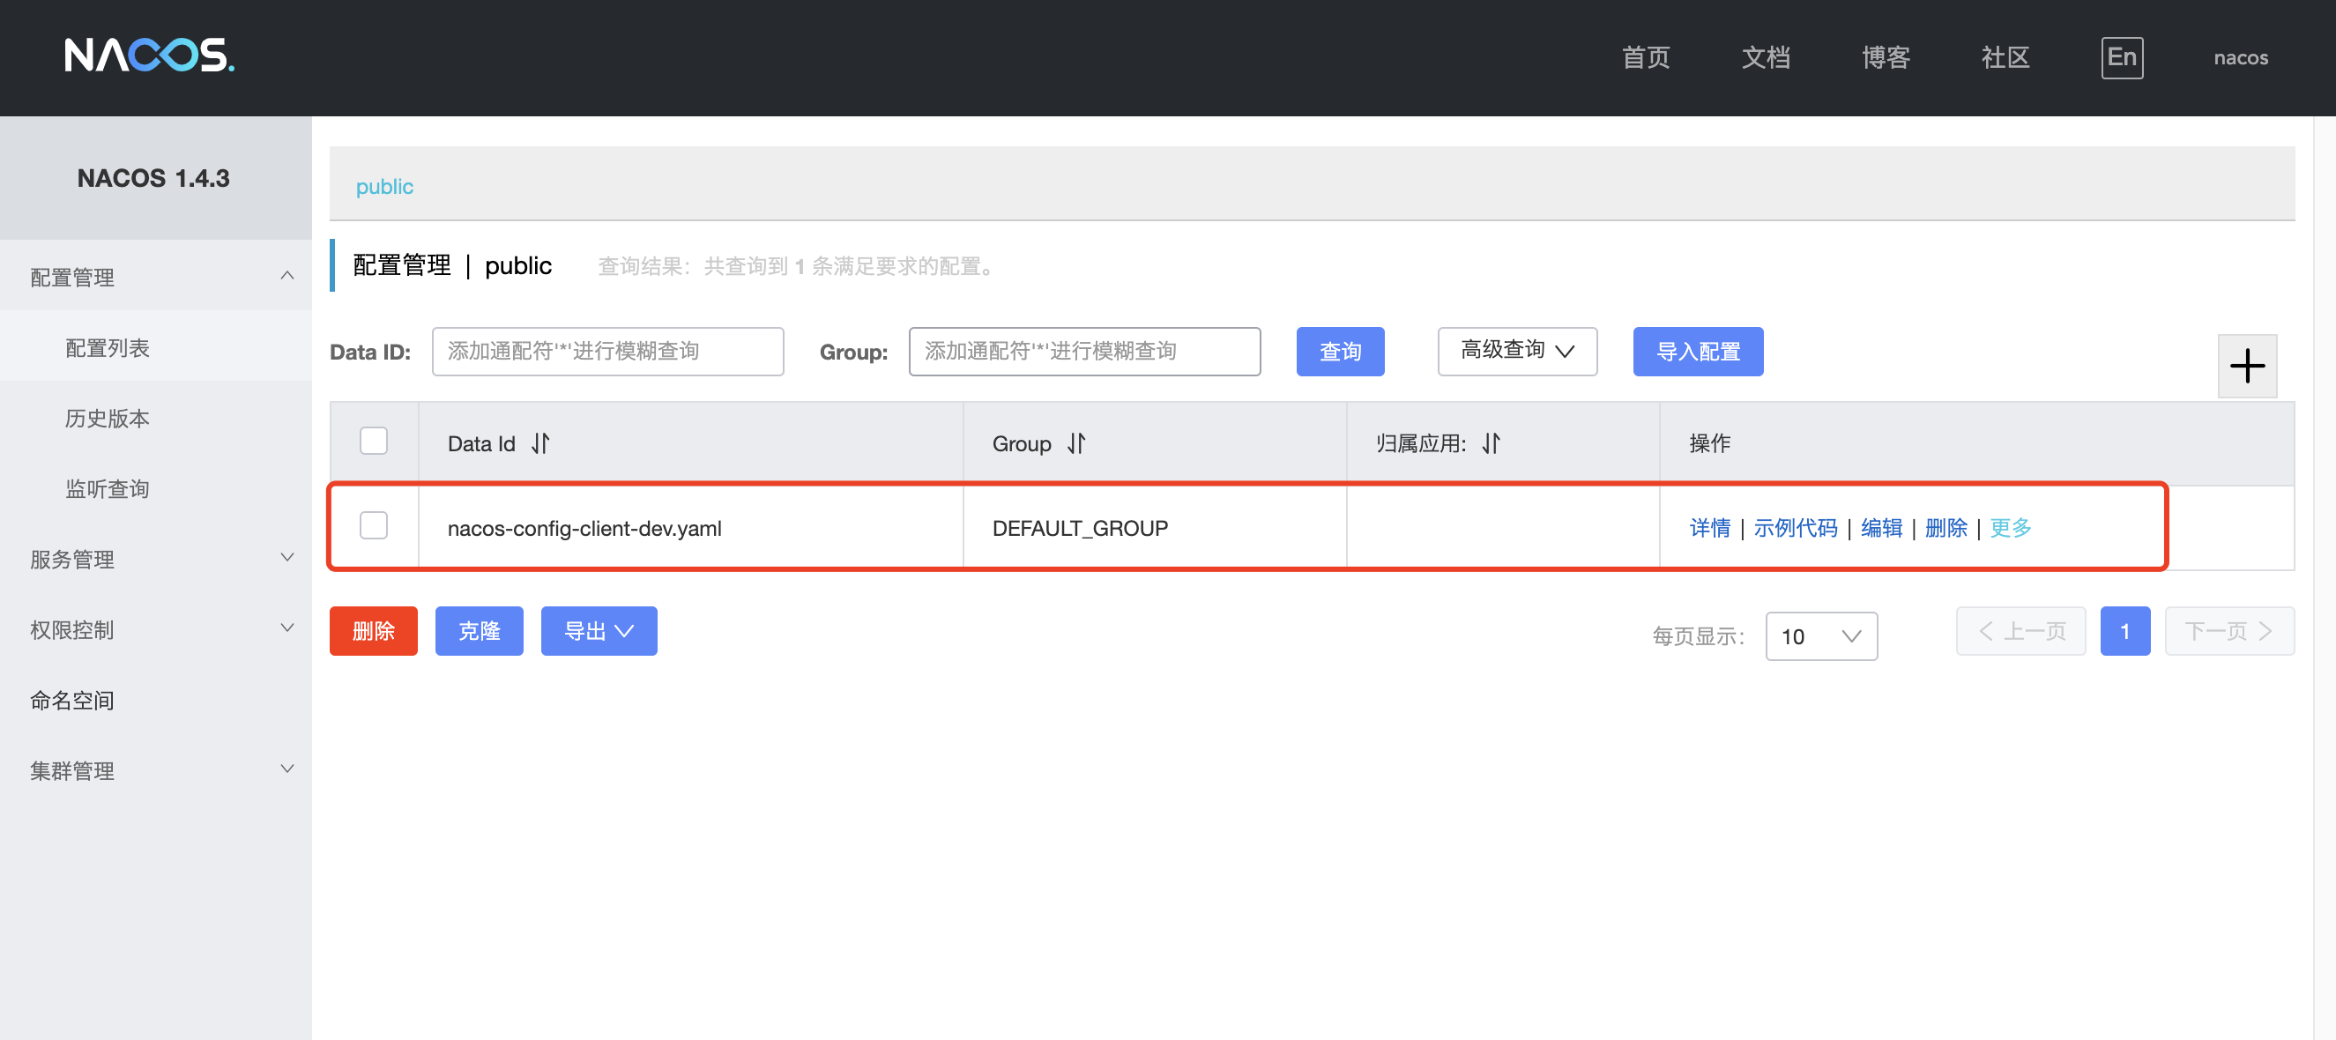
Task: Sort the table by Data Id column
Action: [539, 443]
